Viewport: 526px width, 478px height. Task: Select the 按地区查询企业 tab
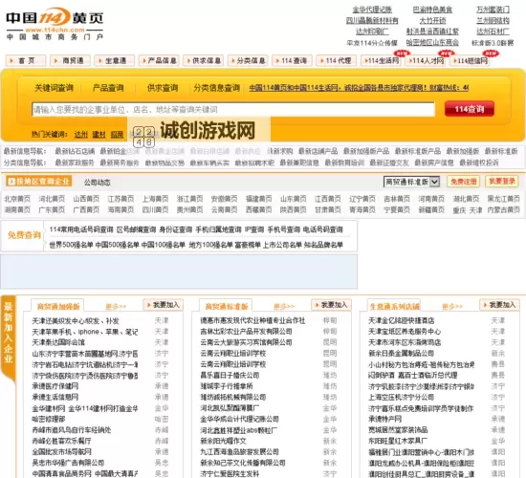click(x=38, y=182)
